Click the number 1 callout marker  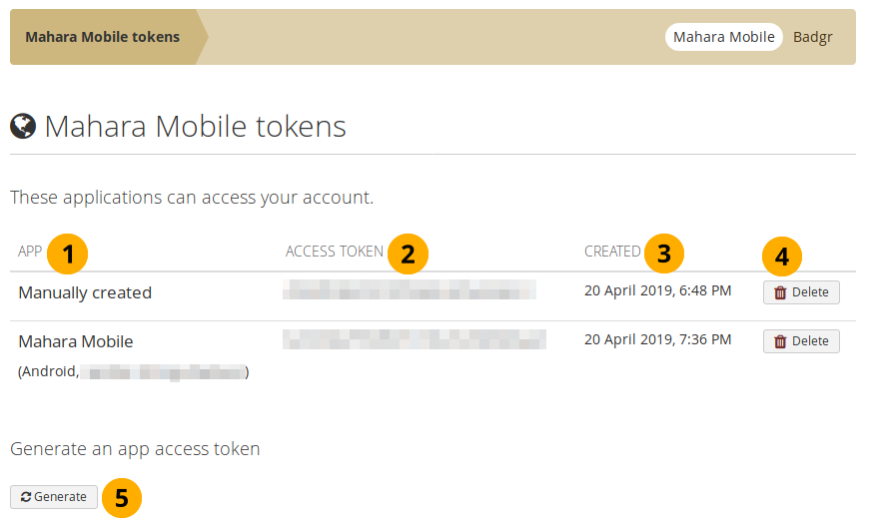(x=68, y=256)
